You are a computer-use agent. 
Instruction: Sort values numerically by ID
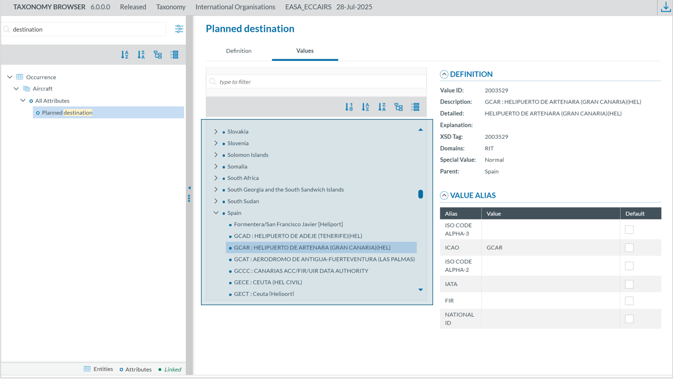(349, 107)
